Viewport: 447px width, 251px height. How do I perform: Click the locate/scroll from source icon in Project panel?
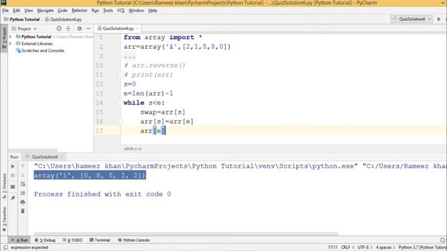(x=59, y=29)
